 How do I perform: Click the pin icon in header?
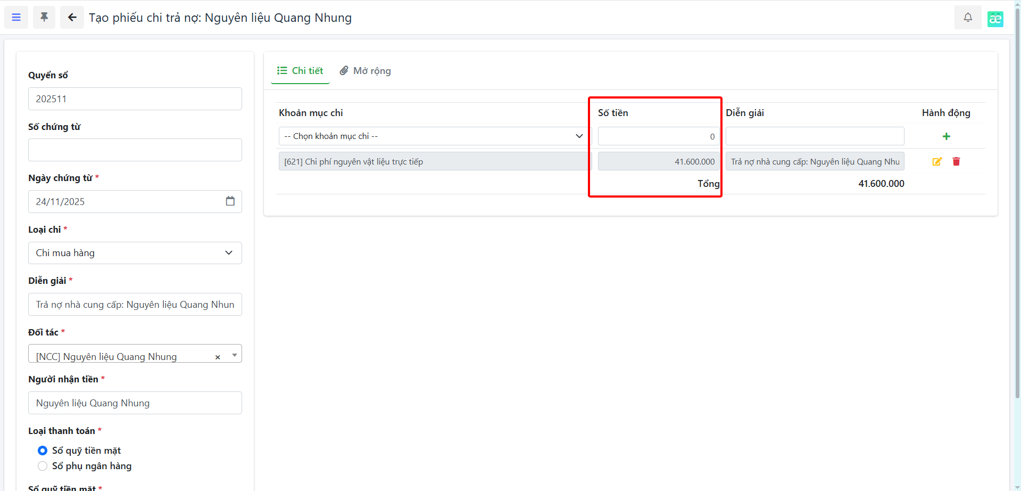[x=44, y=18]
